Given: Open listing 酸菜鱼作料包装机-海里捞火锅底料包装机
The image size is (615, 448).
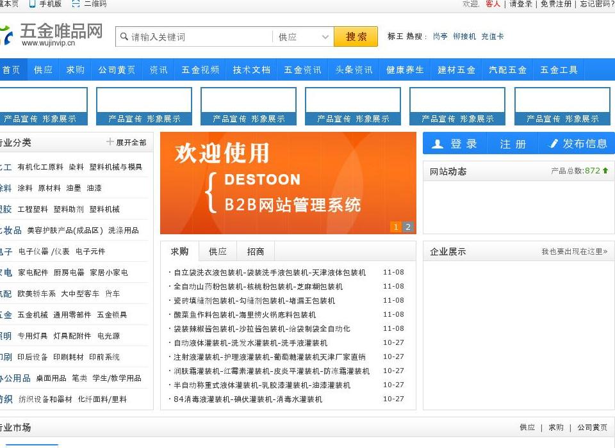Looking at the screenshot, I should [245, 315].
